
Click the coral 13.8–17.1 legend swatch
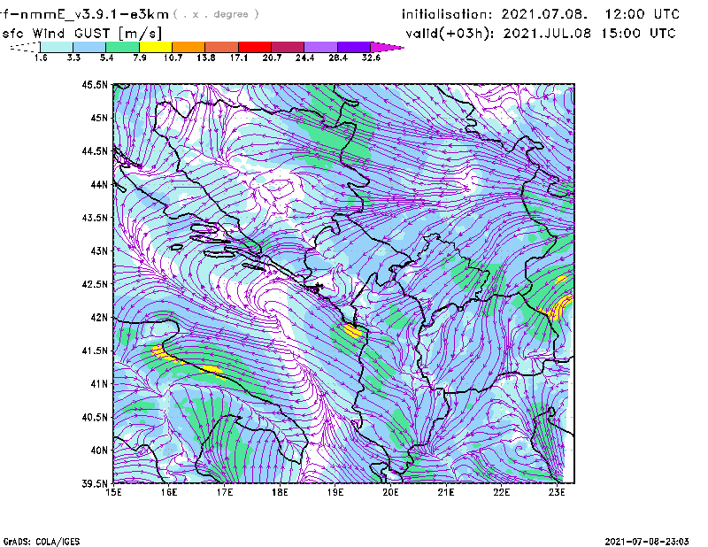point(222,47)
